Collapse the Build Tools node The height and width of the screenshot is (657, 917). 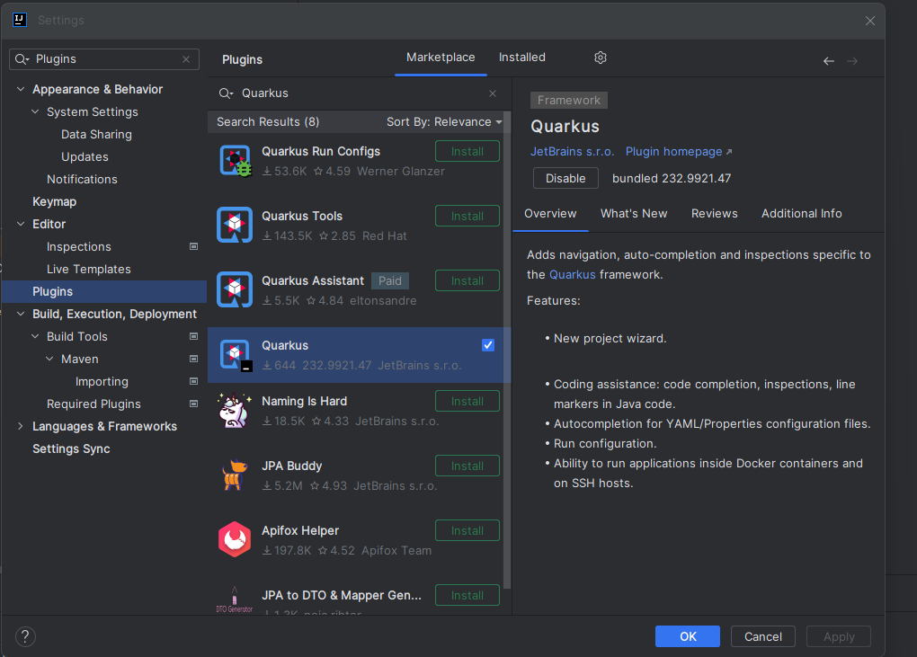click(x=35, y=336)
